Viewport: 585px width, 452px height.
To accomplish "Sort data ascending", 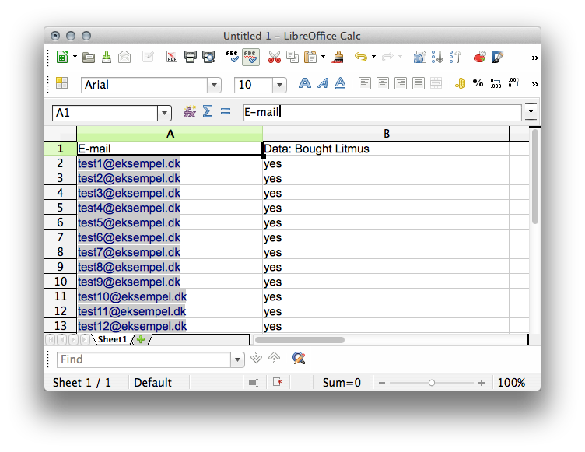I will pos(437,57).
